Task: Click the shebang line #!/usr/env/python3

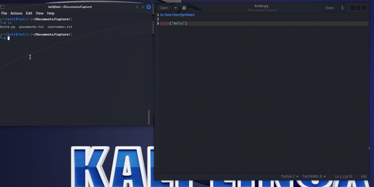Action: 178,15
